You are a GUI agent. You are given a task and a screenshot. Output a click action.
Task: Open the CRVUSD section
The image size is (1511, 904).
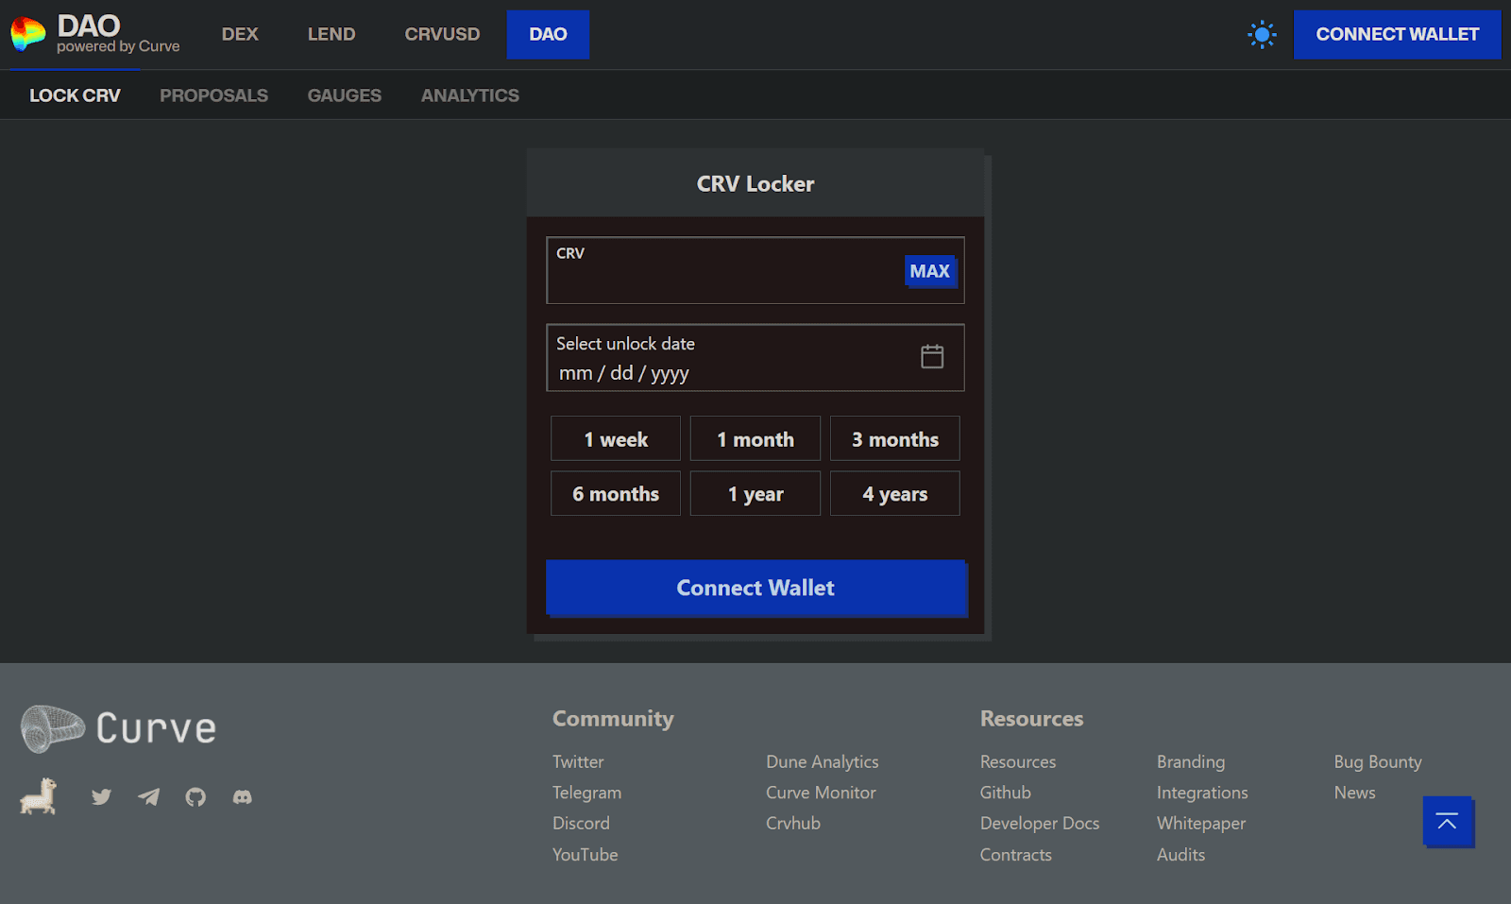pos(442,34)
